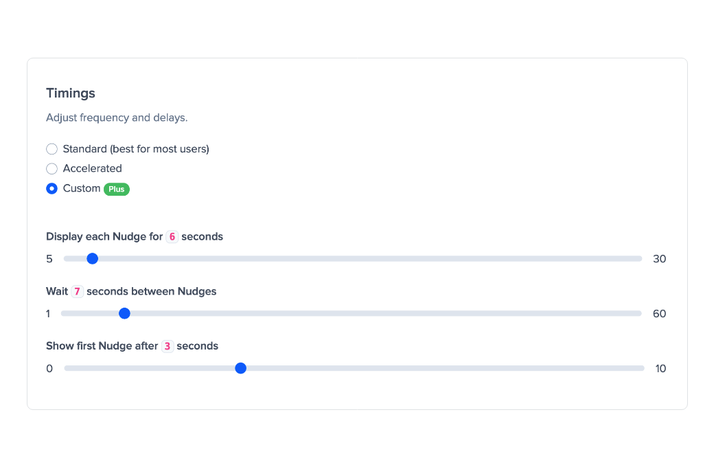This screenshot has height=467, width=714.
Task: Click the Standard (best for most users) label
Action: [x=136, y=149]
